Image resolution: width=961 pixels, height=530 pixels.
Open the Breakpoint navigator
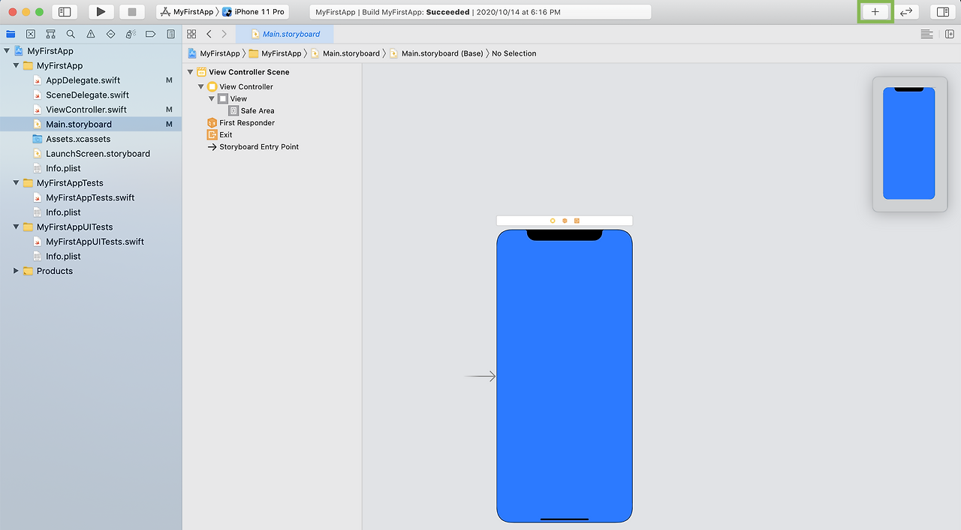click(x=151, y=34)
